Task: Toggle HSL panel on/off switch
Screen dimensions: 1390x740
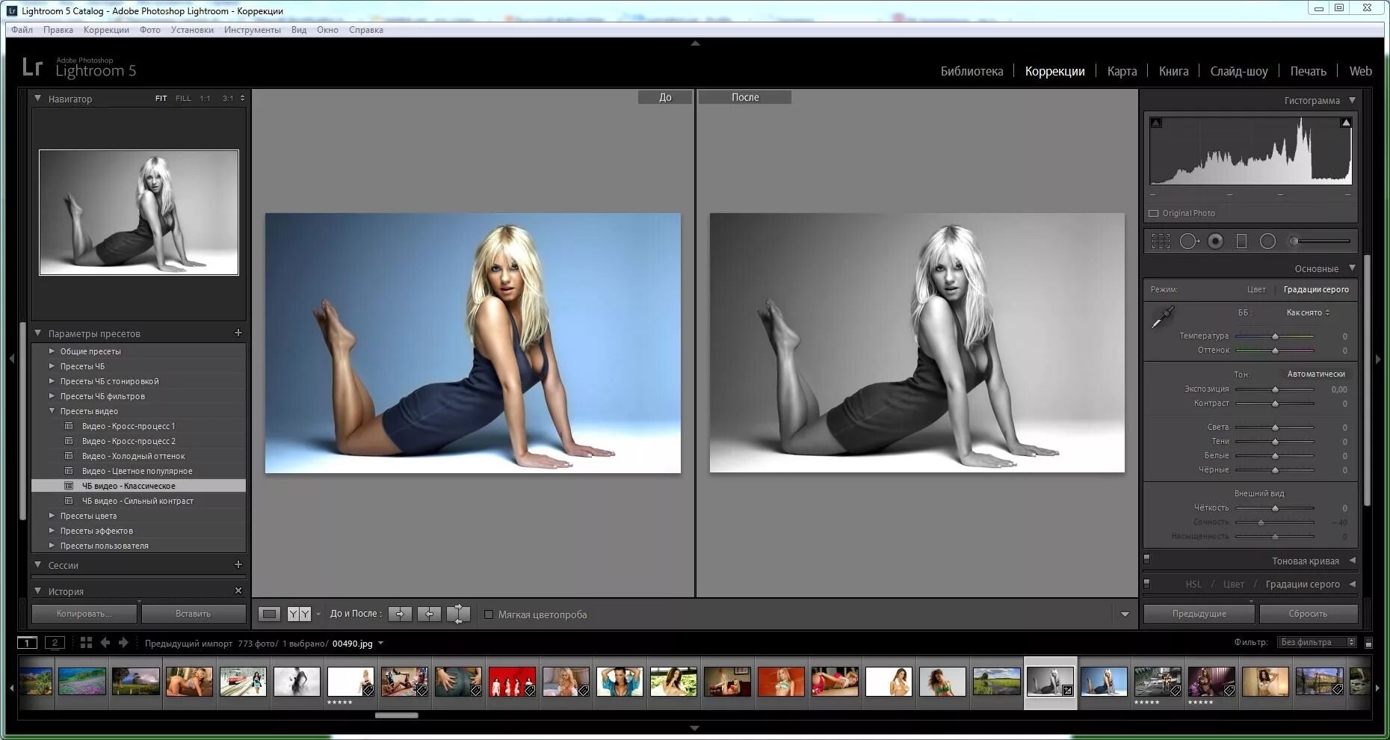Action: pos(1147,583)
